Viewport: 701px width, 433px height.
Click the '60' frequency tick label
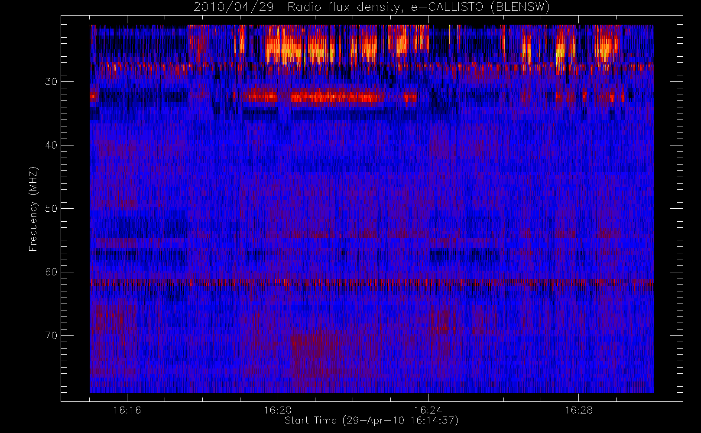click(51, 272)
